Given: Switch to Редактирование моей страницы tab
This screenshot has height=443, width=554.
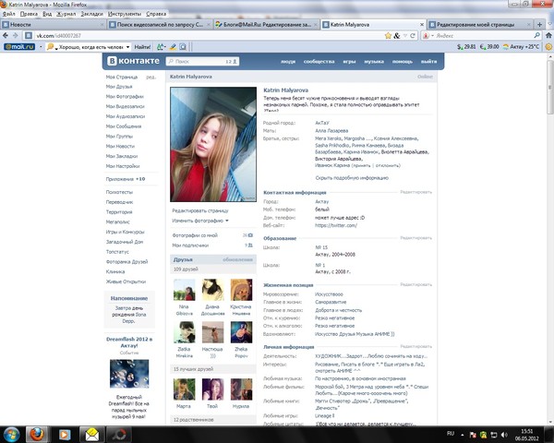Looking at the screenshot, I should pos(480,24).
